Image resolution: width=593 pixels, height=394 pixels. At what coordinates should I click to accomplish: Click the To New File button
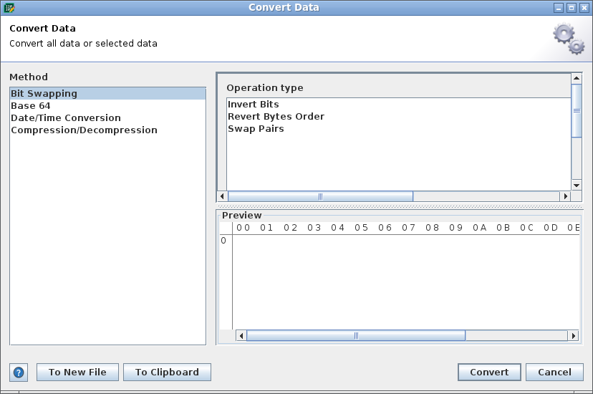(77, 372)
